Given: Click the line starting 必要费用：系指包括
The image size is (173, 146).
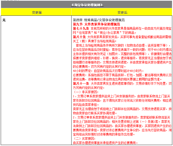Looking at the screenshot, I should [122, 75].
